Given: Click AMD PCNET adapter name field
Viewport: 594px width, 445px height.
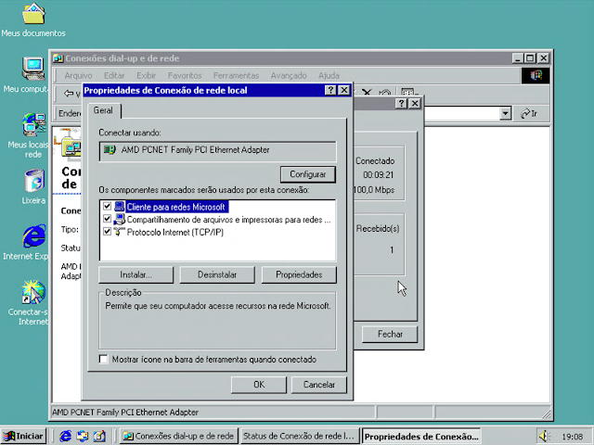Looking at the screenshot, I should [x=217, y=150].
